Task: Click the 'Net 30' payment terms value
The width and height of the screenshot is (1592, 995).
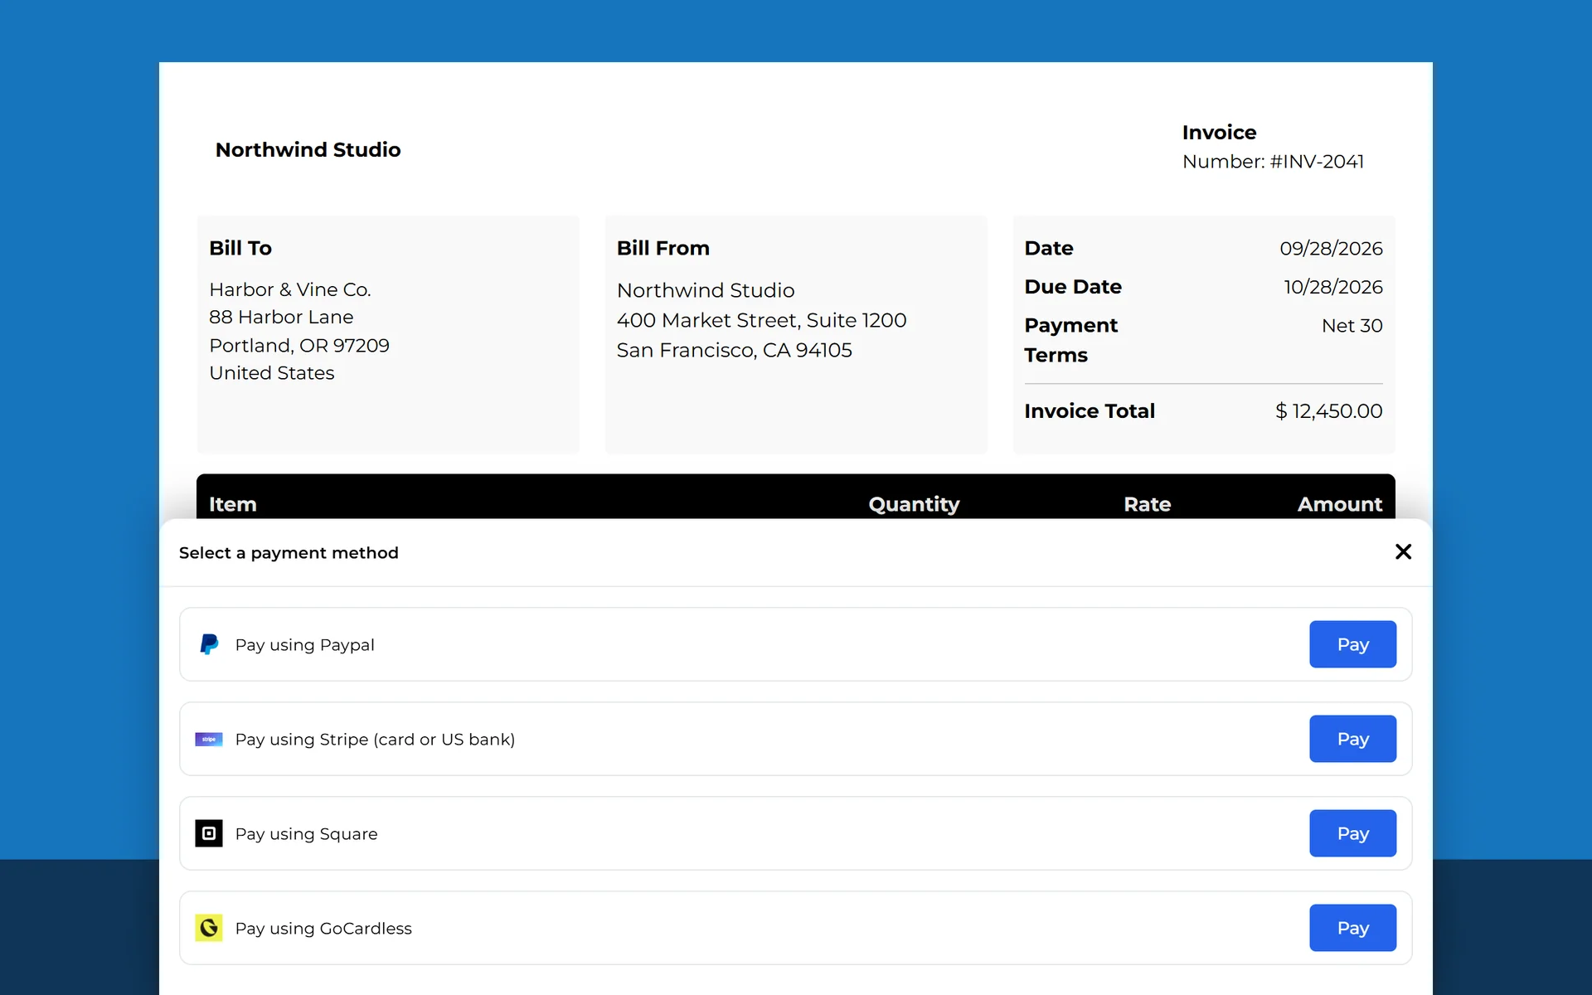Action: pos(1352,326)
